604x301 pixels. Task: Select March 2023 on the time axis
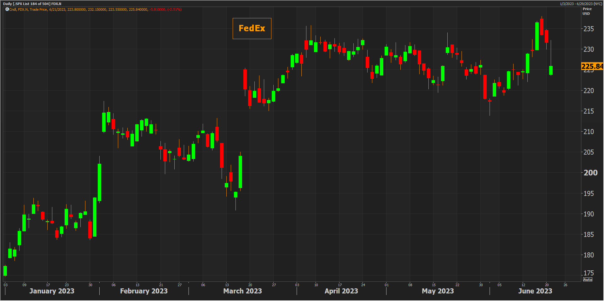pyautogui.click(x=242, y=291)
